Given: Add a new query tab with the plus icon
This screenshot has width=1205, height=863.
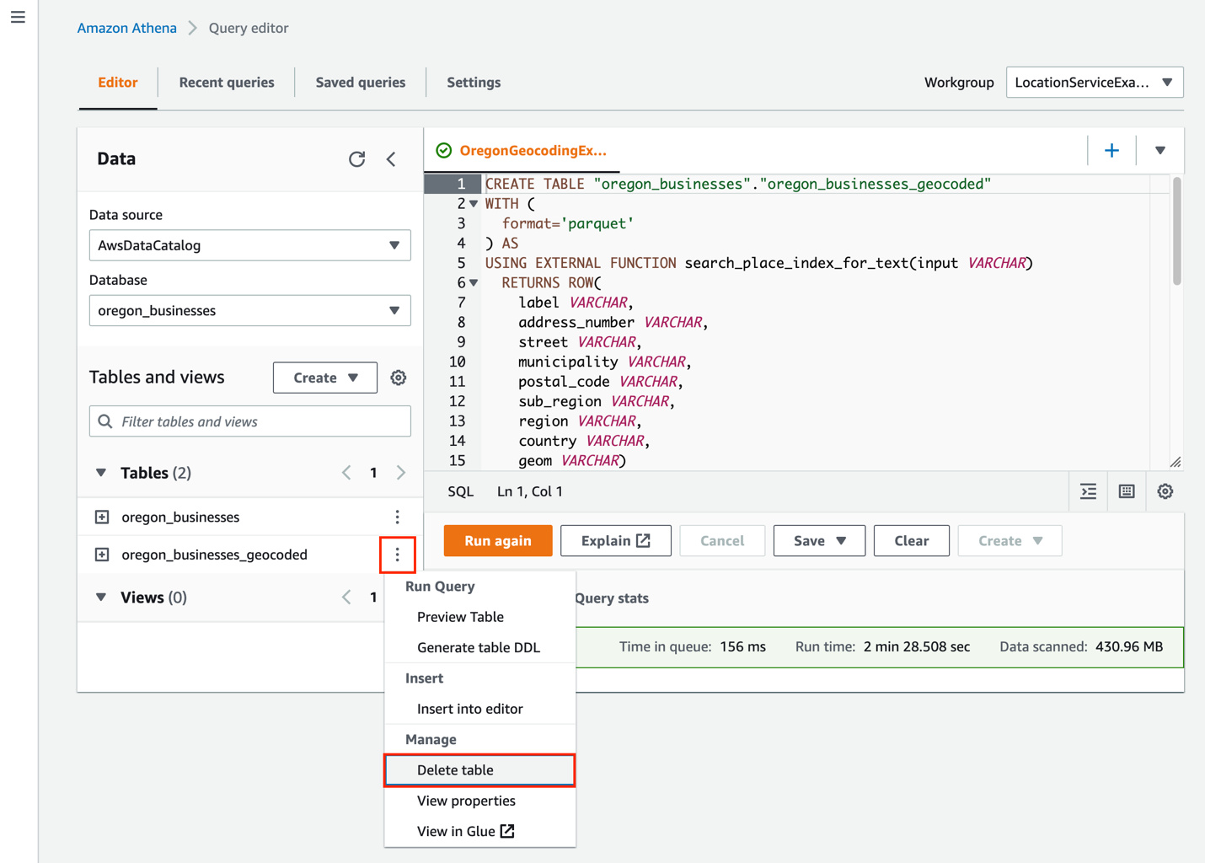Looking at the screenshot, I should (1111, 150).
